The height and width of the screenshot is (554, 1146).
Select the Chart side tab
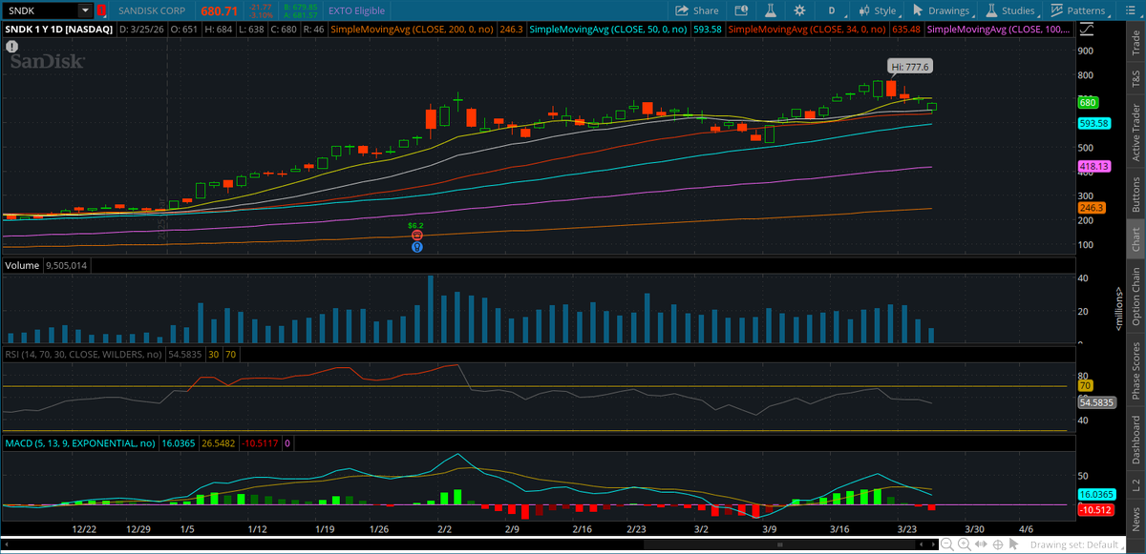tap(1135, 238)
